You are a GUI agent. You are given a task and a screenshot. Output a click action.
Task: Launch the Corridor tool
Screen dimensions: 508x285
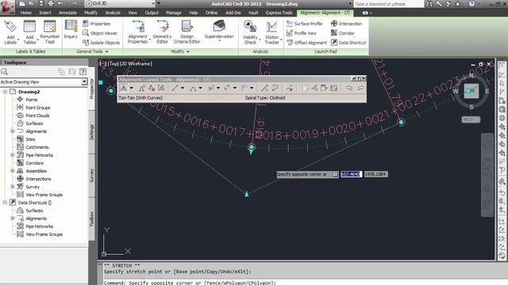pos(342,33)
